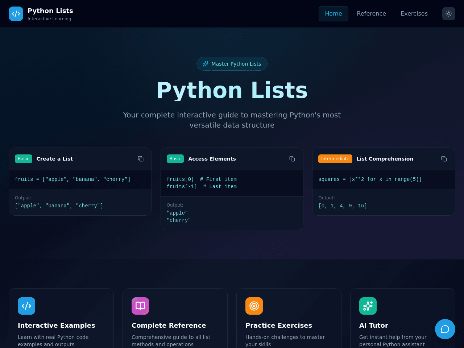464x348 pixels.
Task: Open the Home nav tab
Action: 333,14
